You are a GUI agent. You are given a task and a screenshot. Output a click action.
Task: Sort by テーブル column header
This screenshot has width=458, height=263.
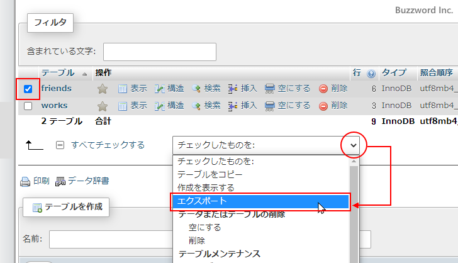point(58,73)
